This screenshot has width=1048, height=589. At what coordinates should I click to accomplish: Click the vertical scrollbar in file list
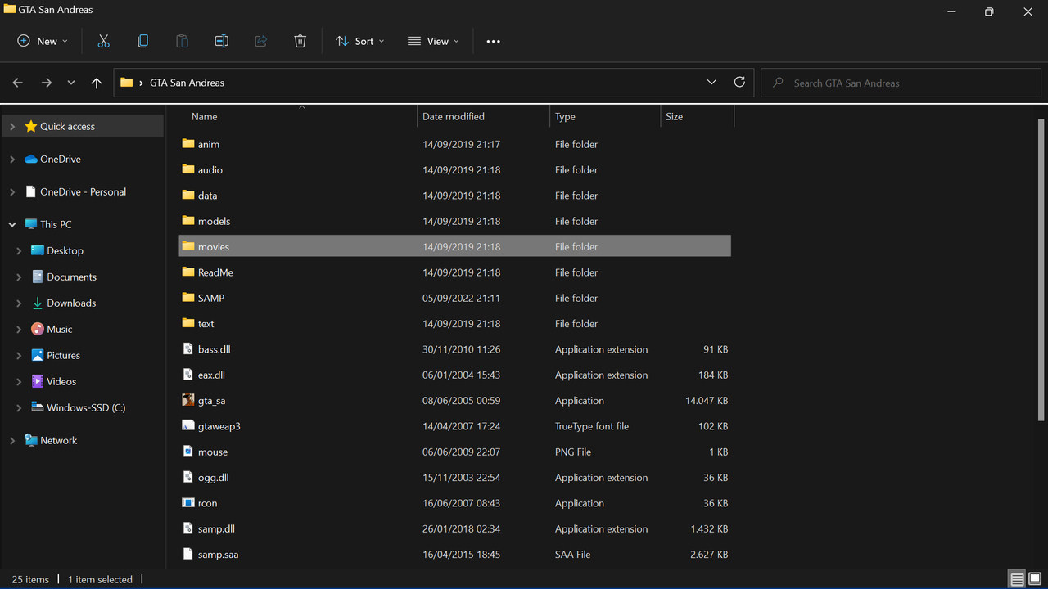coord(1041,270)
